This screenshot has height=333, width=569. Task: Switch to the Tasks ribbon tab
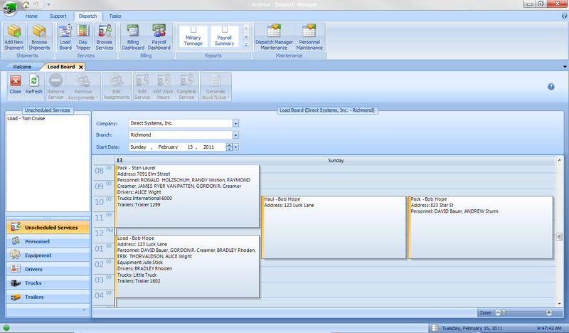click(x=115, y=16)
